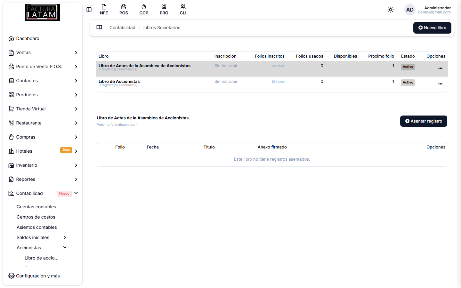Viewport: 461px width, 288px height.
Task: Open the NFE shortcut icon
Action: [104, 10]
